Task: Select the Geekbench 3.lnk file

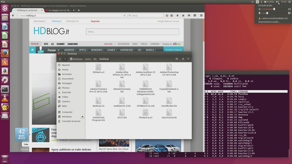Action: click(122, 102)
